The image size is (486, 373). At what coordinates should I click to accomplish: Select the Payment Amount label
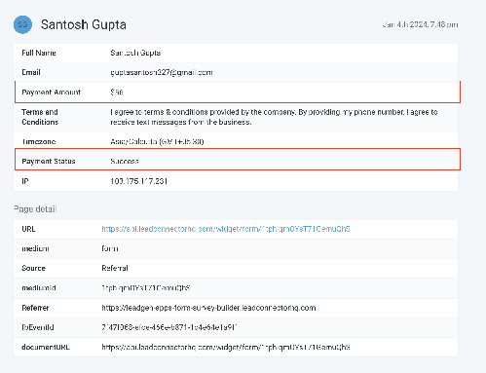(51, 93)
